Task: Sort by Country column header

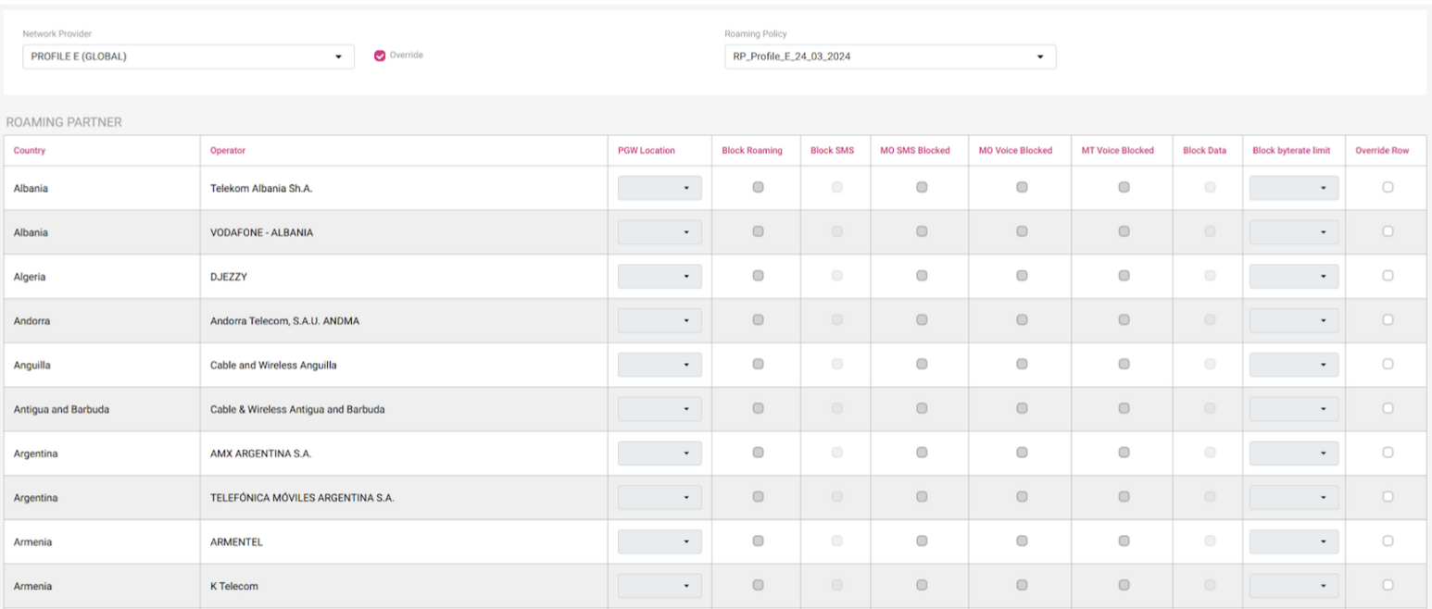Action: 30,151
